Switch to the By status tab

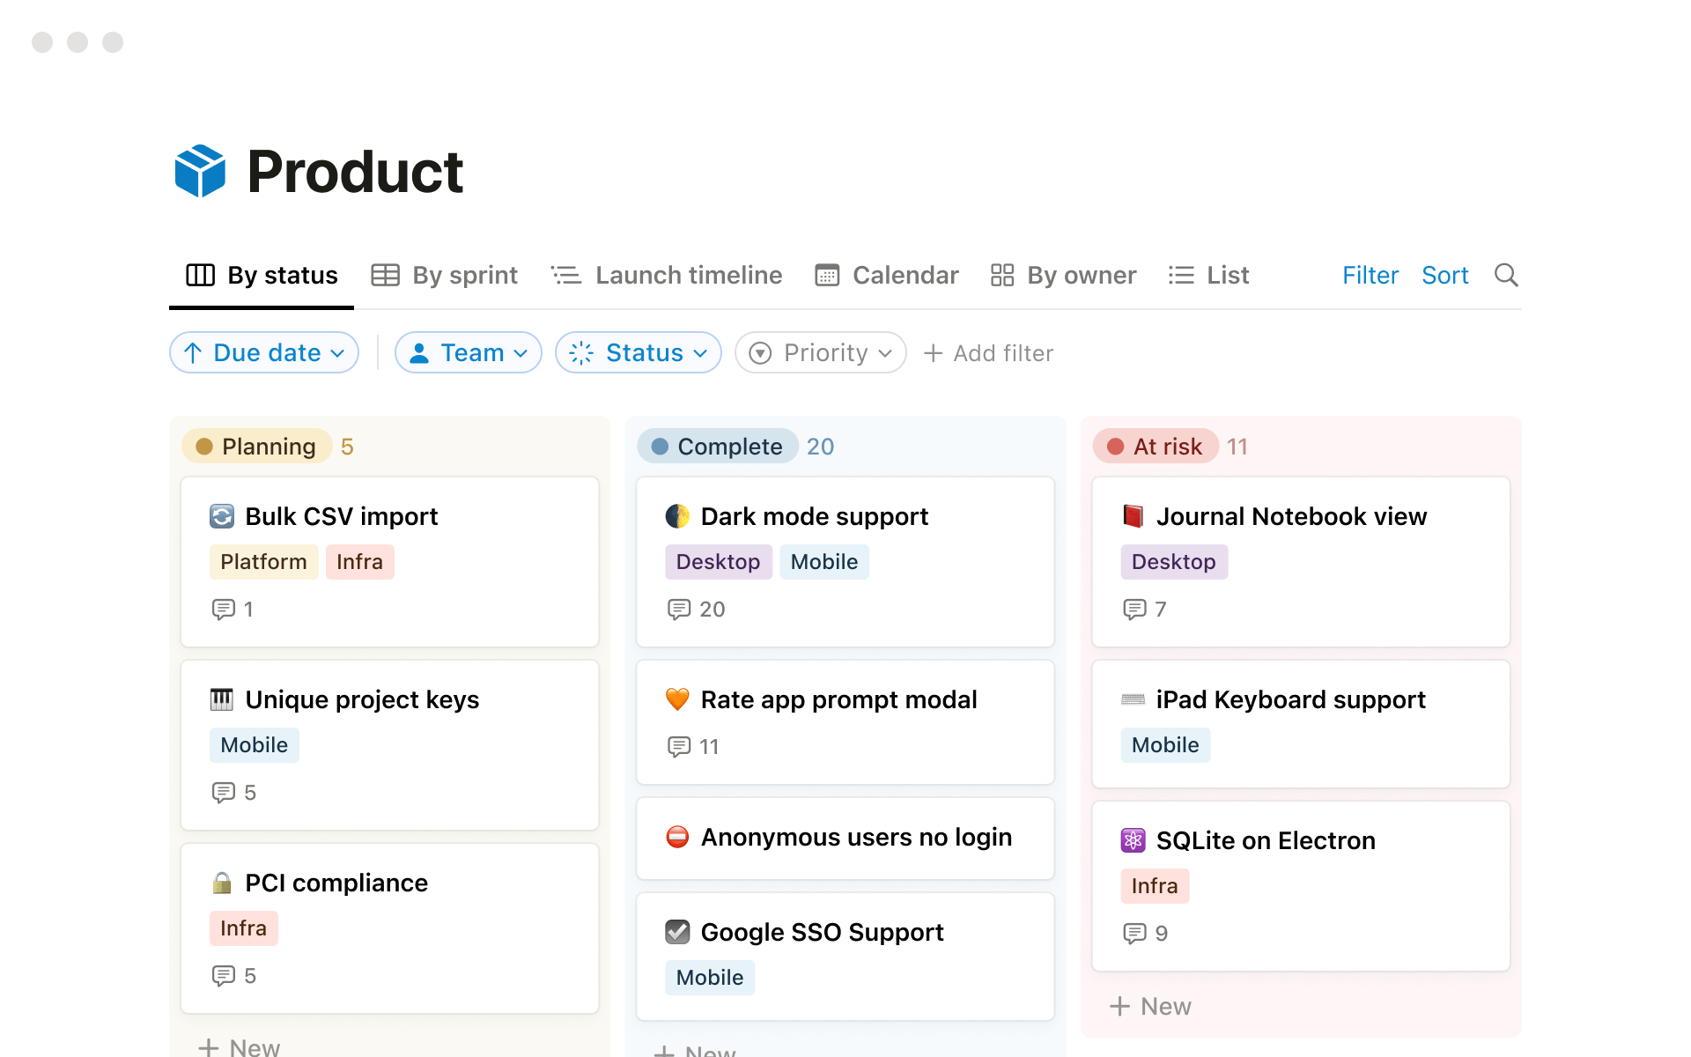click(262, 276)
